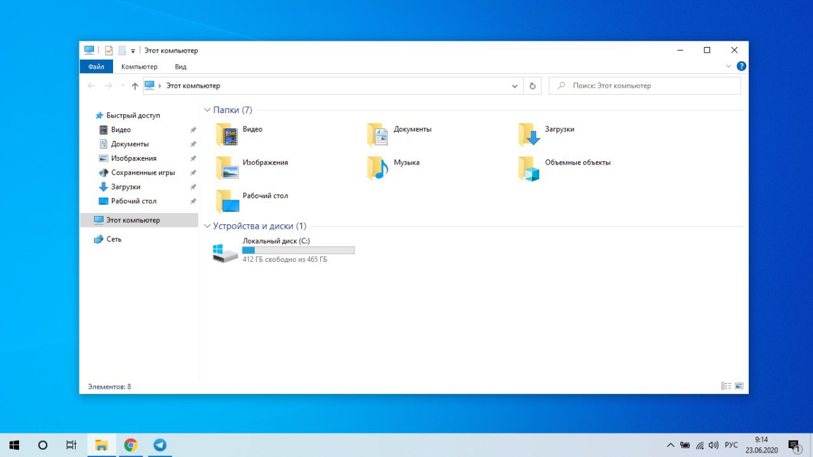
Task: Click the status text Элементов: 8
Action: pyautogui.click(x=109, y=386)
